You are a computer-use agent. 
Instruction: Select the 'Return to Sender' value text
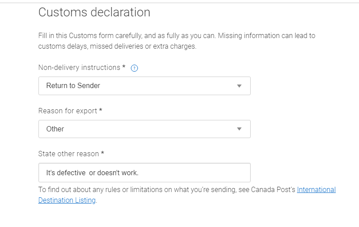(x=73, y=86)
